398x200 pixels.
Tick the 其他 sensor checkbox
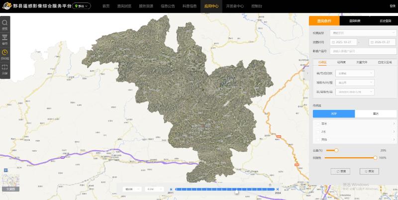pyautogui.click(x=318, y=139)
